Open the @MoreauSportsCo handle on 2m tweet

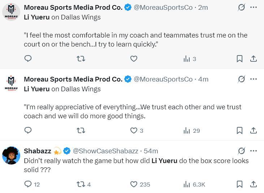click(x=163, y=7)
